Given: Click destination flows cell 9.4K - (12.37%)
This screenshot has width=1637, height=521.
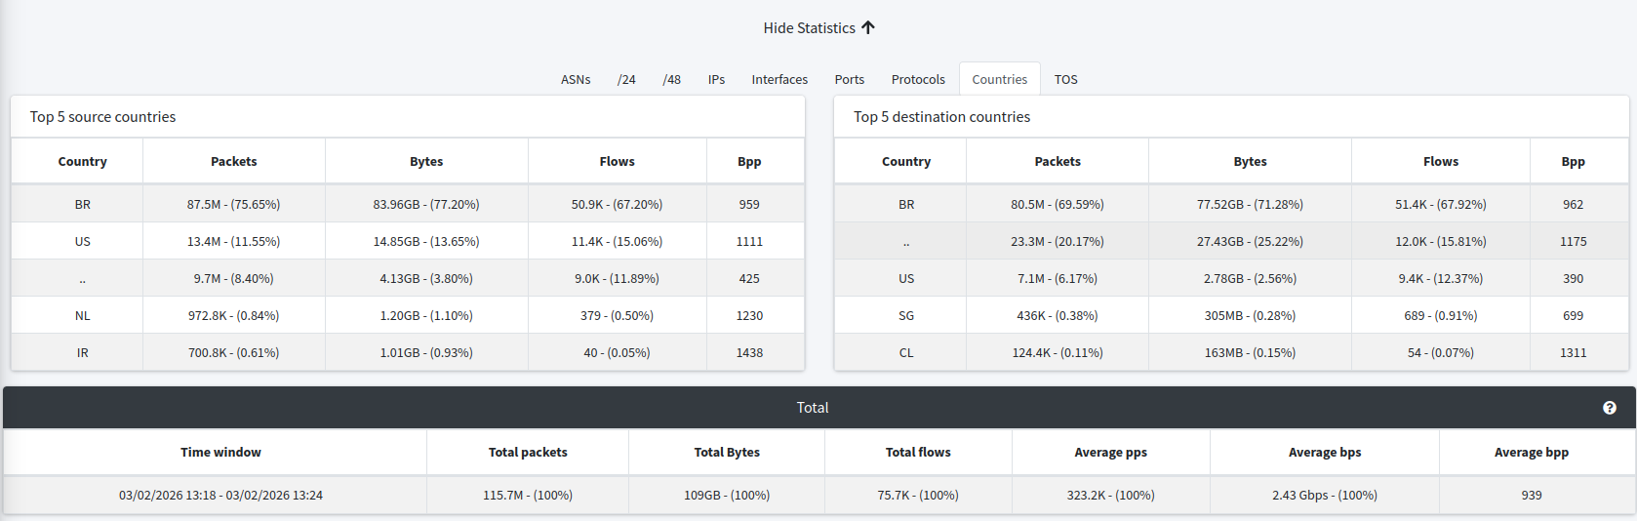Looking at the screenshot, I should pyautogui.click(x=1441, y=278).
